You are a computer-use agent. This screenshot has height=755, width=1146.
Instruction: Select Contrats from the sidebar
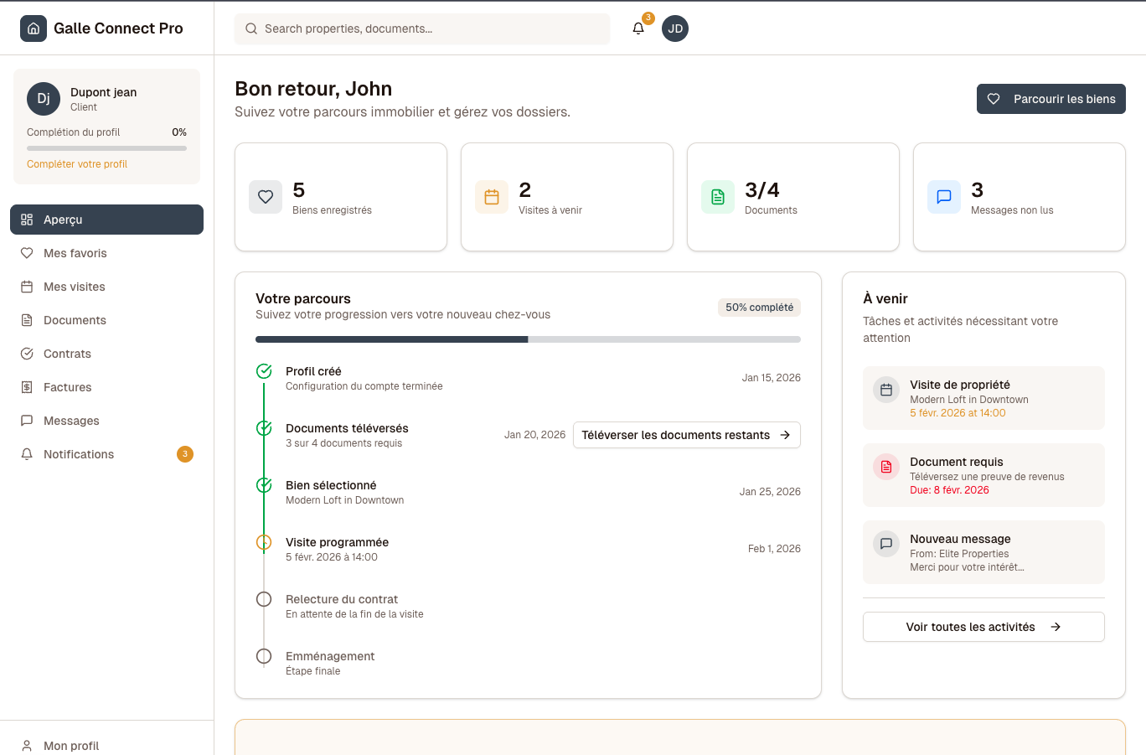point(67,354)
